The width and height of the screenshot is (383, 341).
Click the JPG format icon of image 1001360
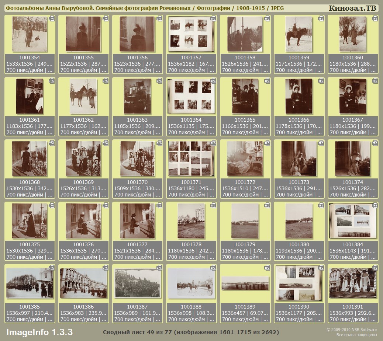point(375,18)
